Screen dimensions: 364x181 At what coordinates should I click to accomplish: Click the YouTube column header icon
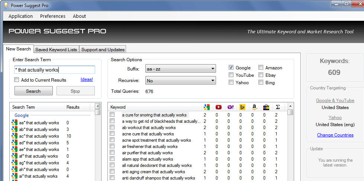pos(219,107)
